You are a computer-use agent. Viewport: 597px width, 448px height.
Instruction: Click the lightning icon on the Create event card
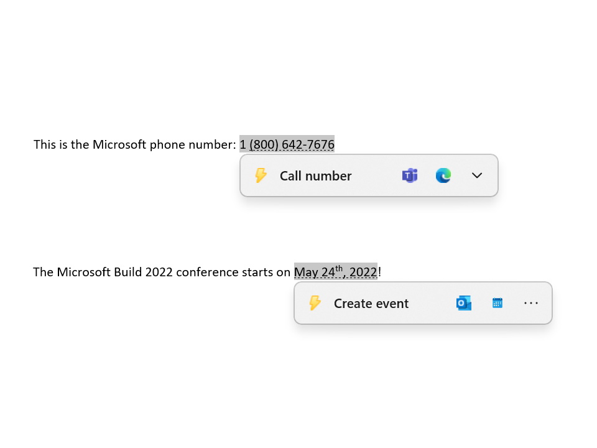[315, 303]
